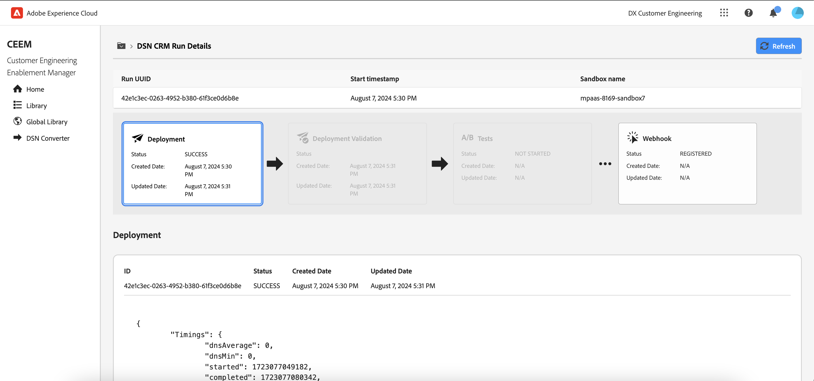
Task: Click the Home house icon in sidebar
Action: pos(18,89)
